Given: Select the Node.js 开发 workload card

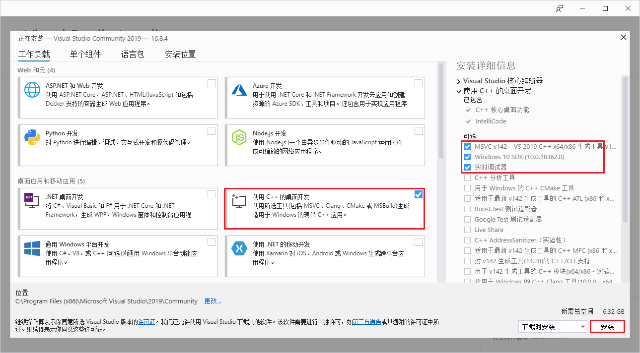Looking at the screenshot, I should tap(325, 145).
